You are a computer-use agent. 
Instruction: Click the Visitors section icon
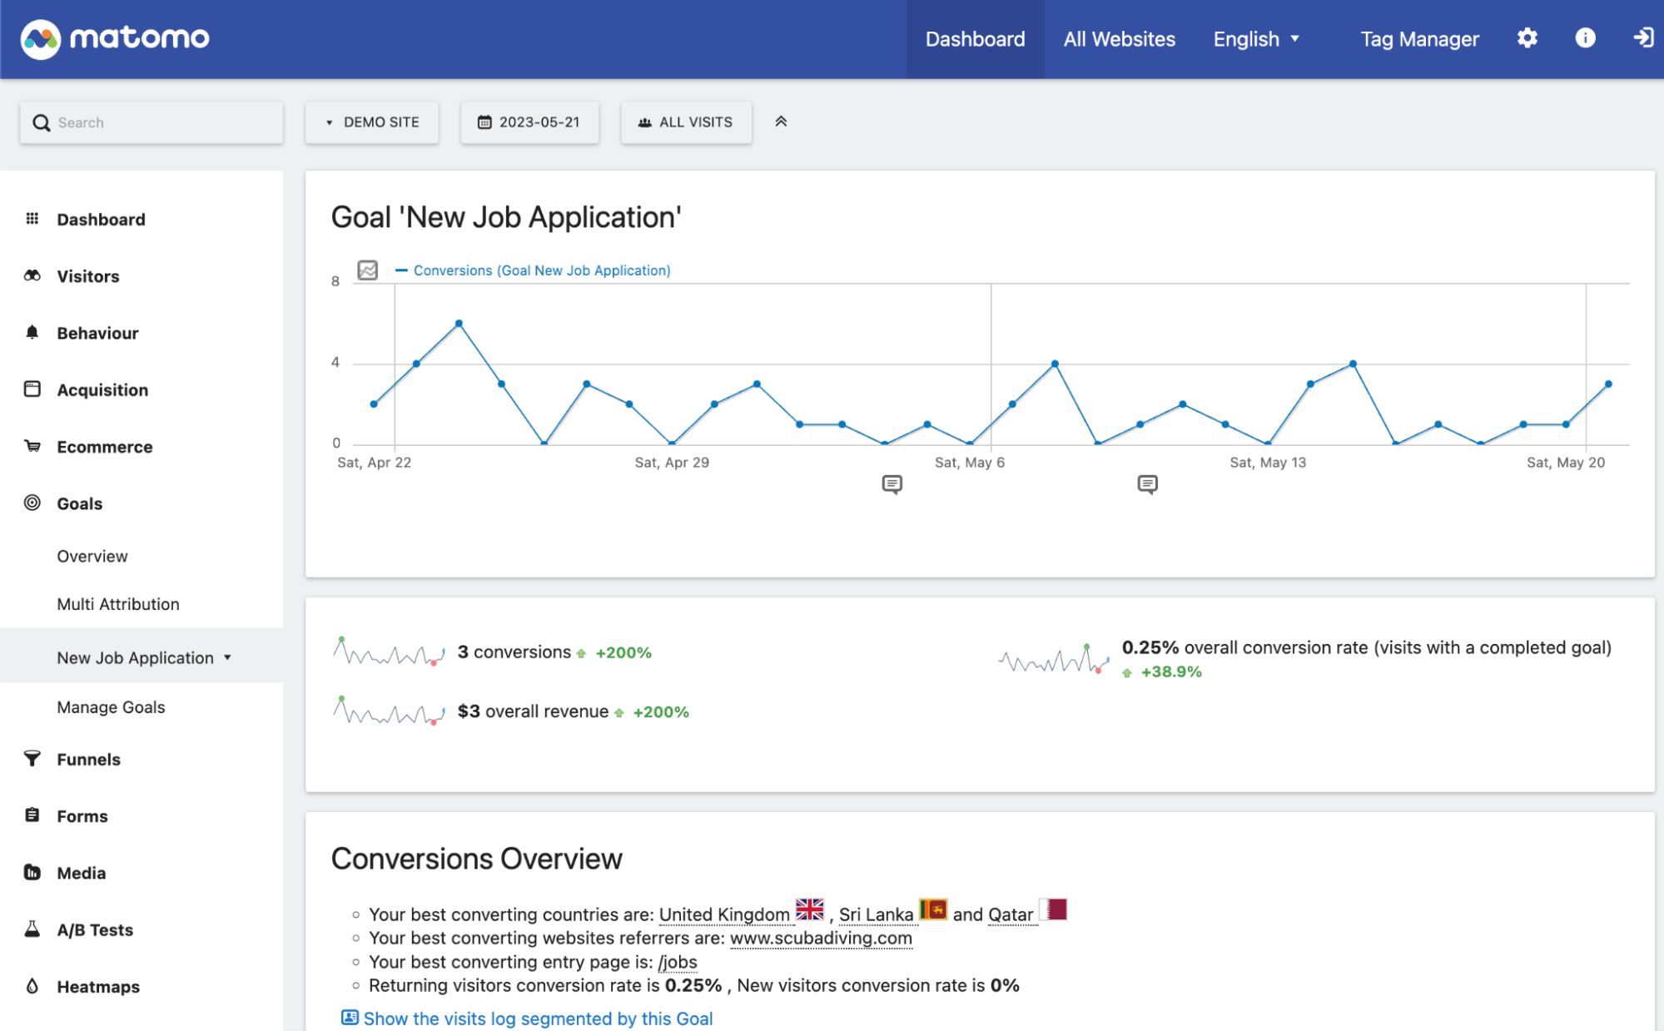click(32, 275)
